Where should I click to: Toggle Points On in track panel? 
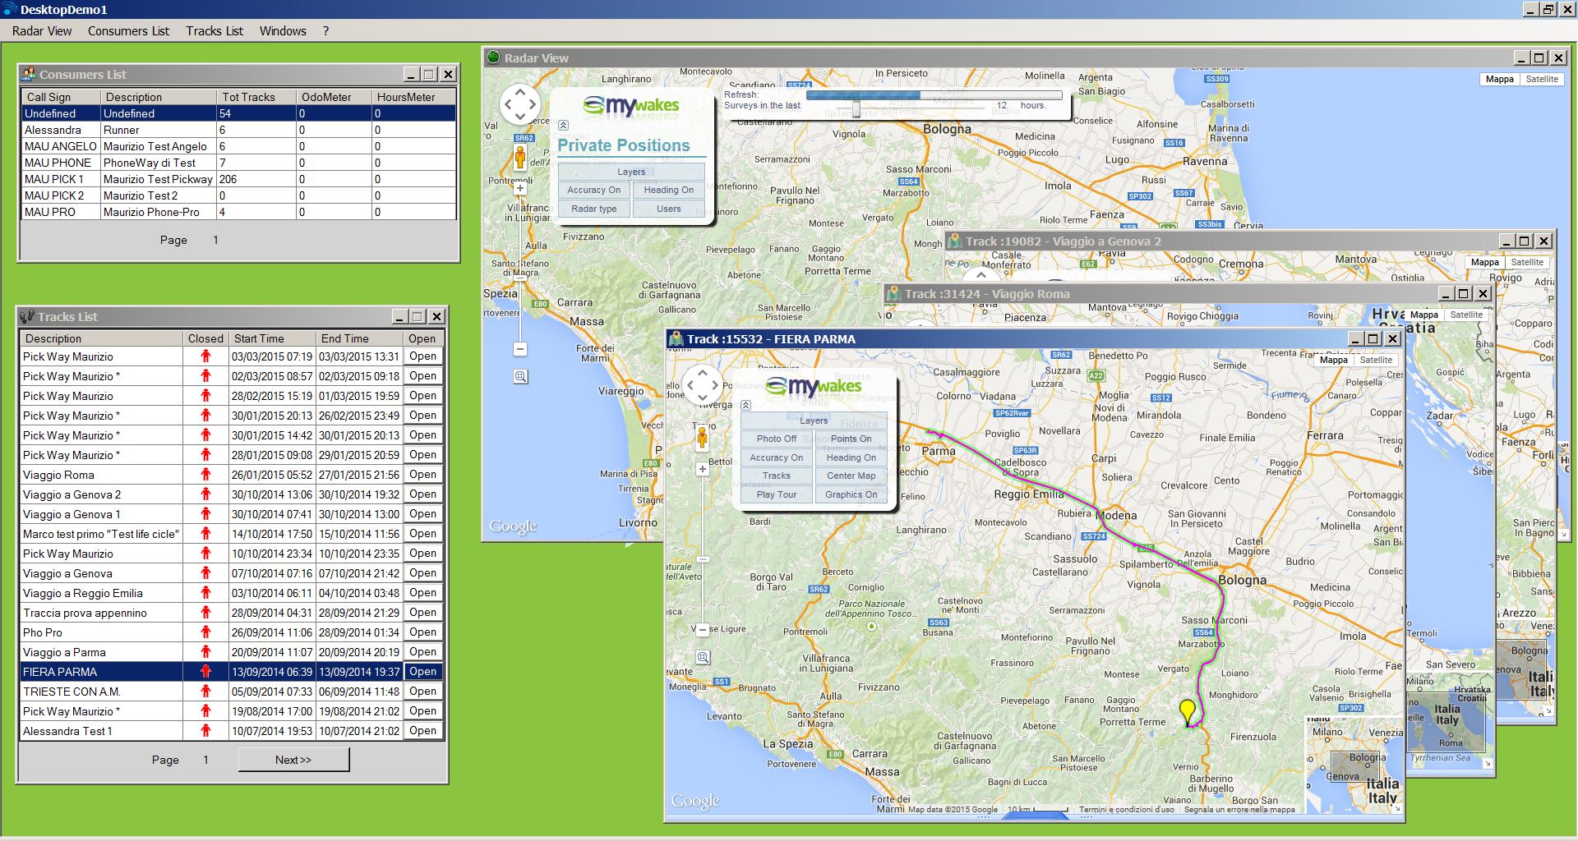coord(851,439)
